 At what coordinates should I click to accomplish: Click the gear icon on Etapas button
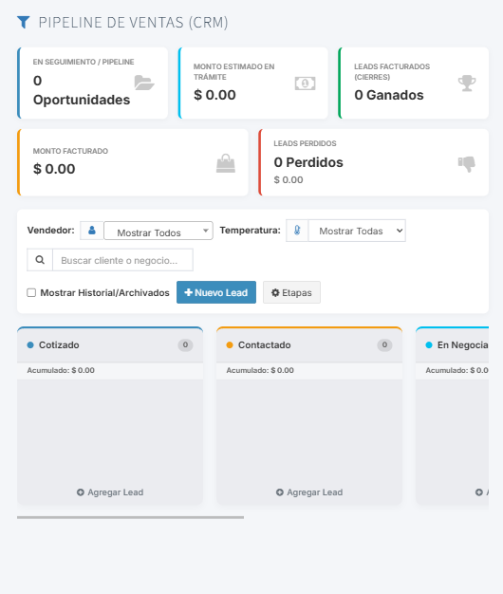(x=275, y=292)
